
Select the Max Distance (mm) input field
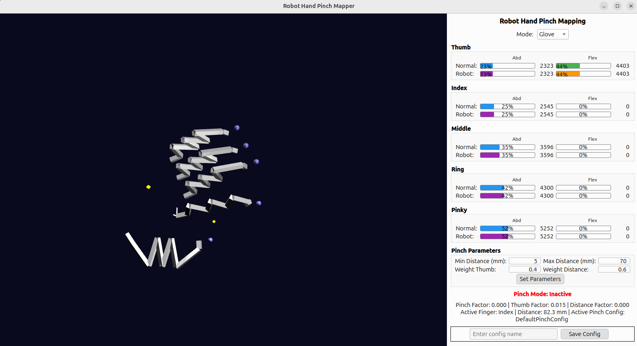(614, 261)
